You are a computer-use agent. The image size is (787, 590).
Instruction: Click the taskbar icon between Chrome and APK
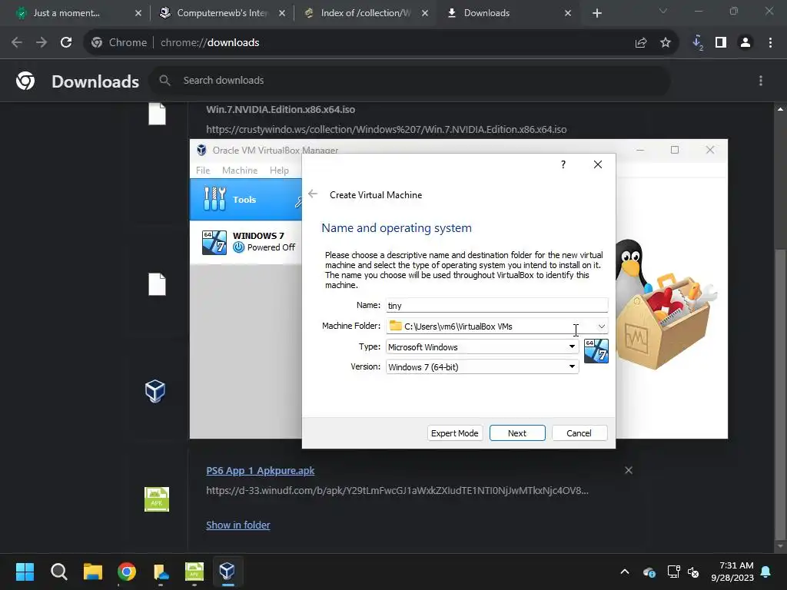coord(161,572)
